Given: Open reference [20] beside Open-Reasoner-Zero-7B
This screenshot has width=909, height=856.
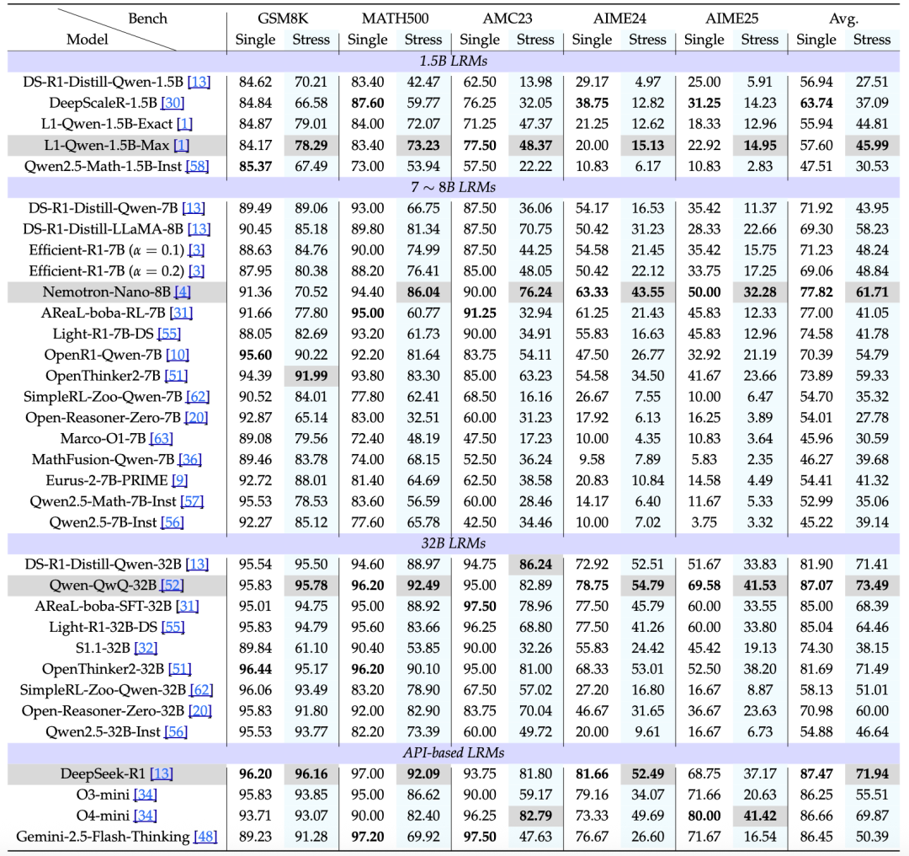Looking at the screenshot, I should point(196,417).
